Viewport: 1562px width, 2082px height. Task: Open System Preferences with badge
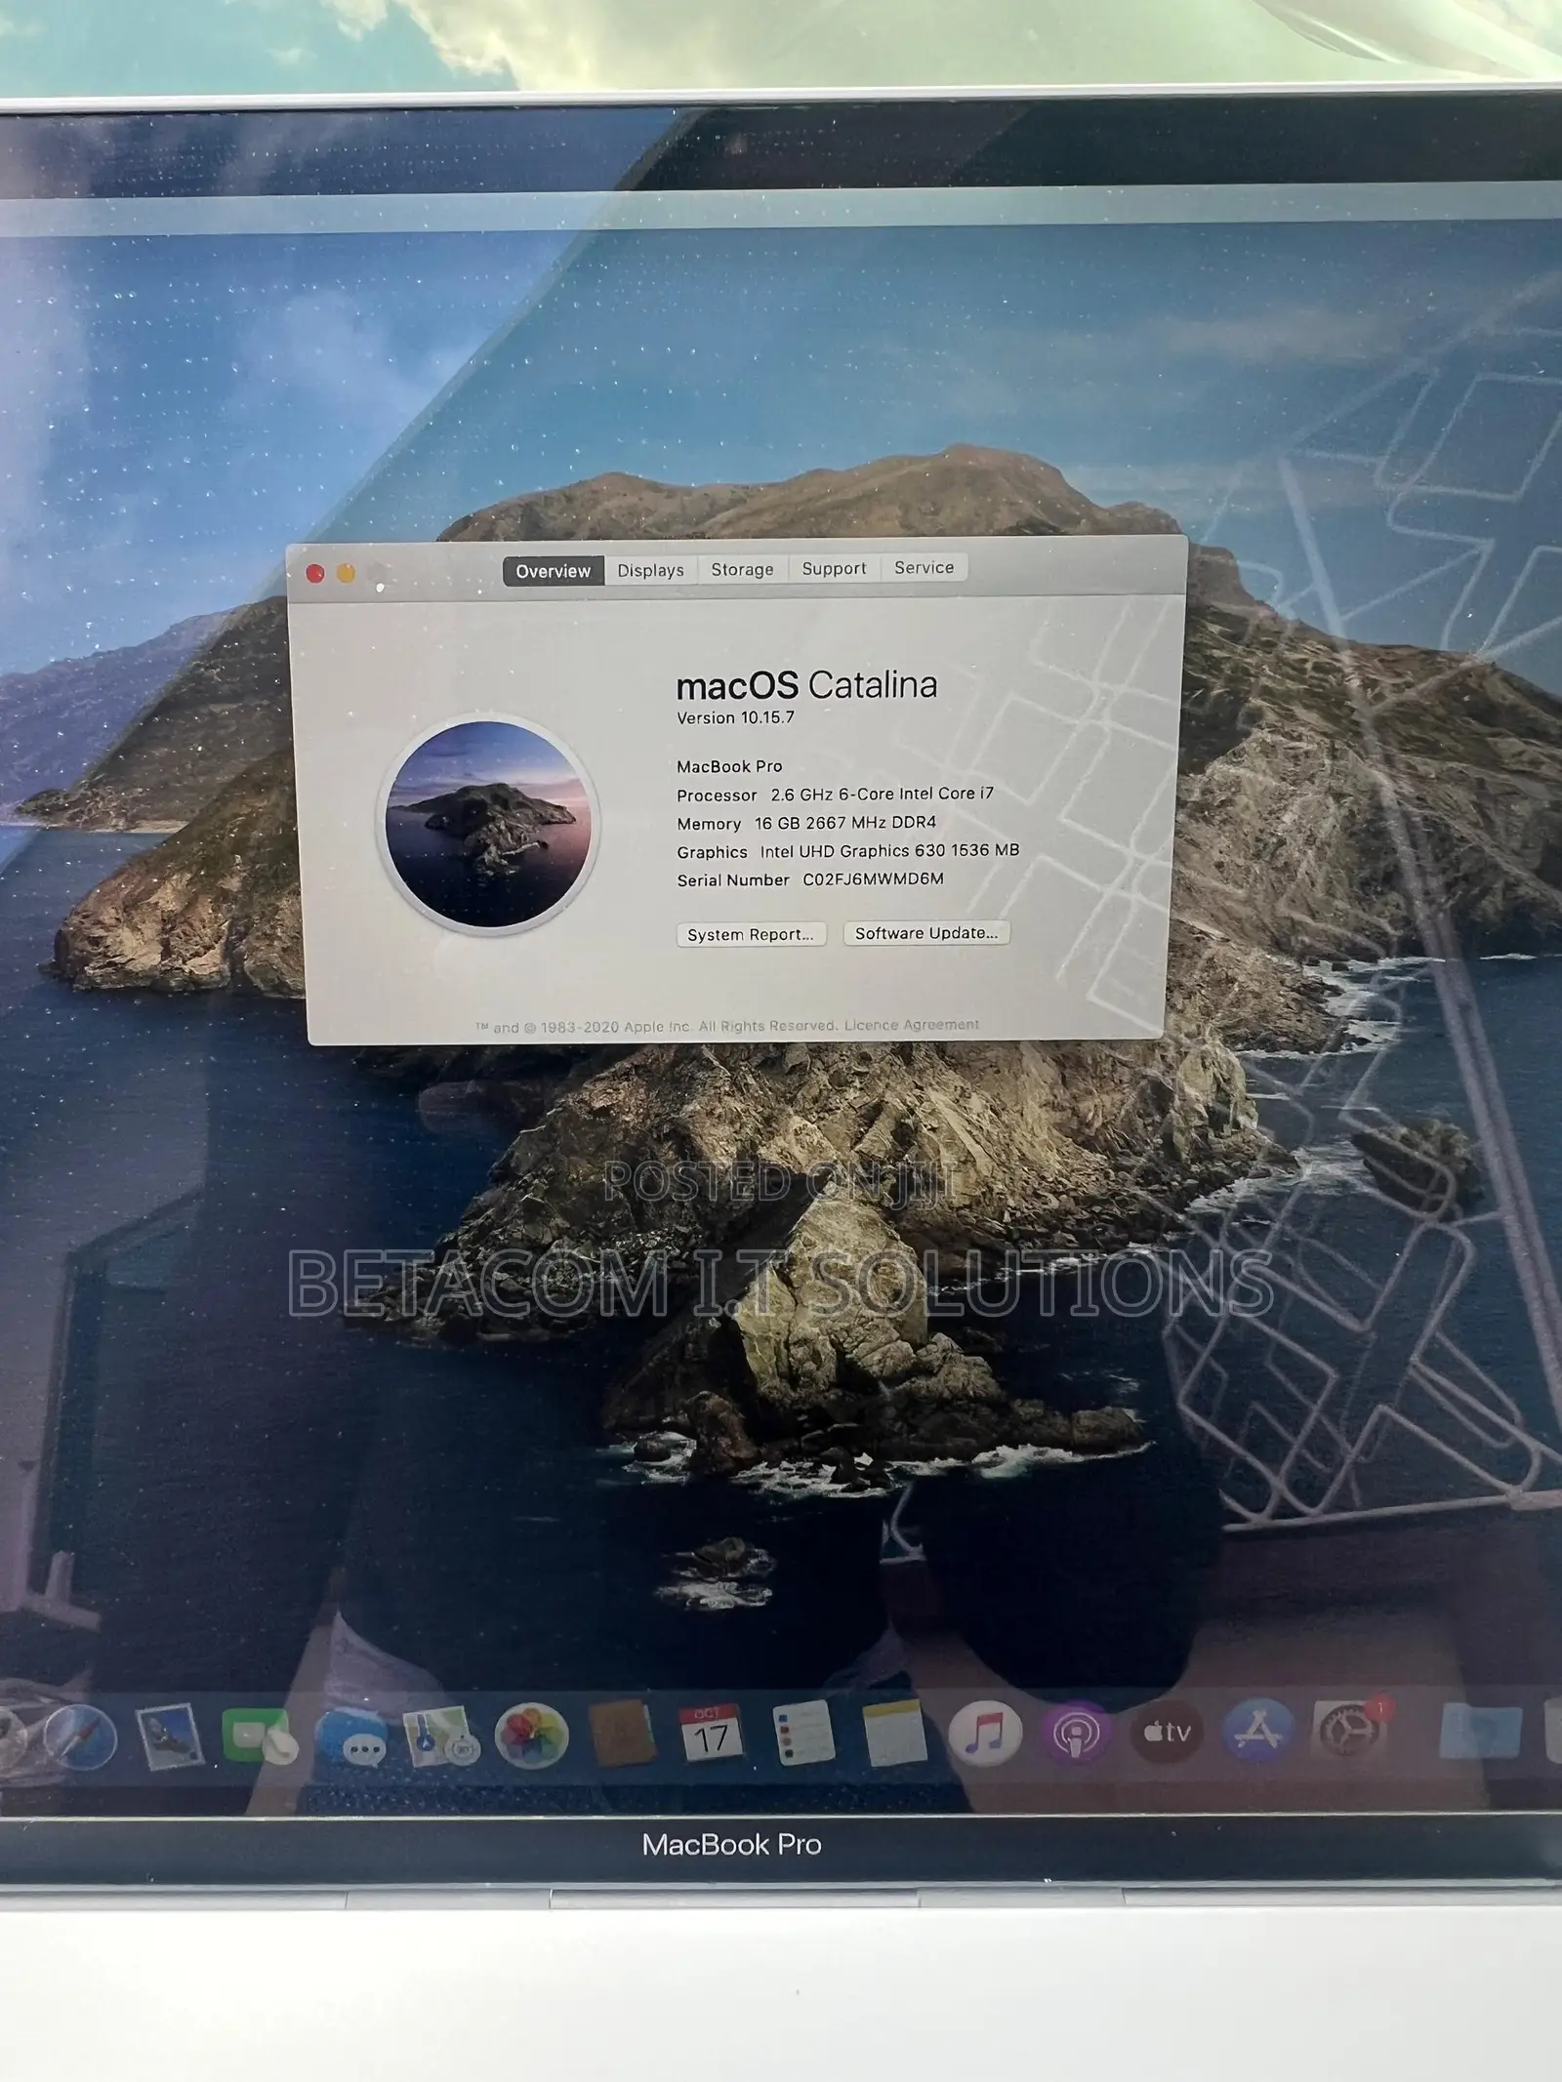click(1351, 1730)
